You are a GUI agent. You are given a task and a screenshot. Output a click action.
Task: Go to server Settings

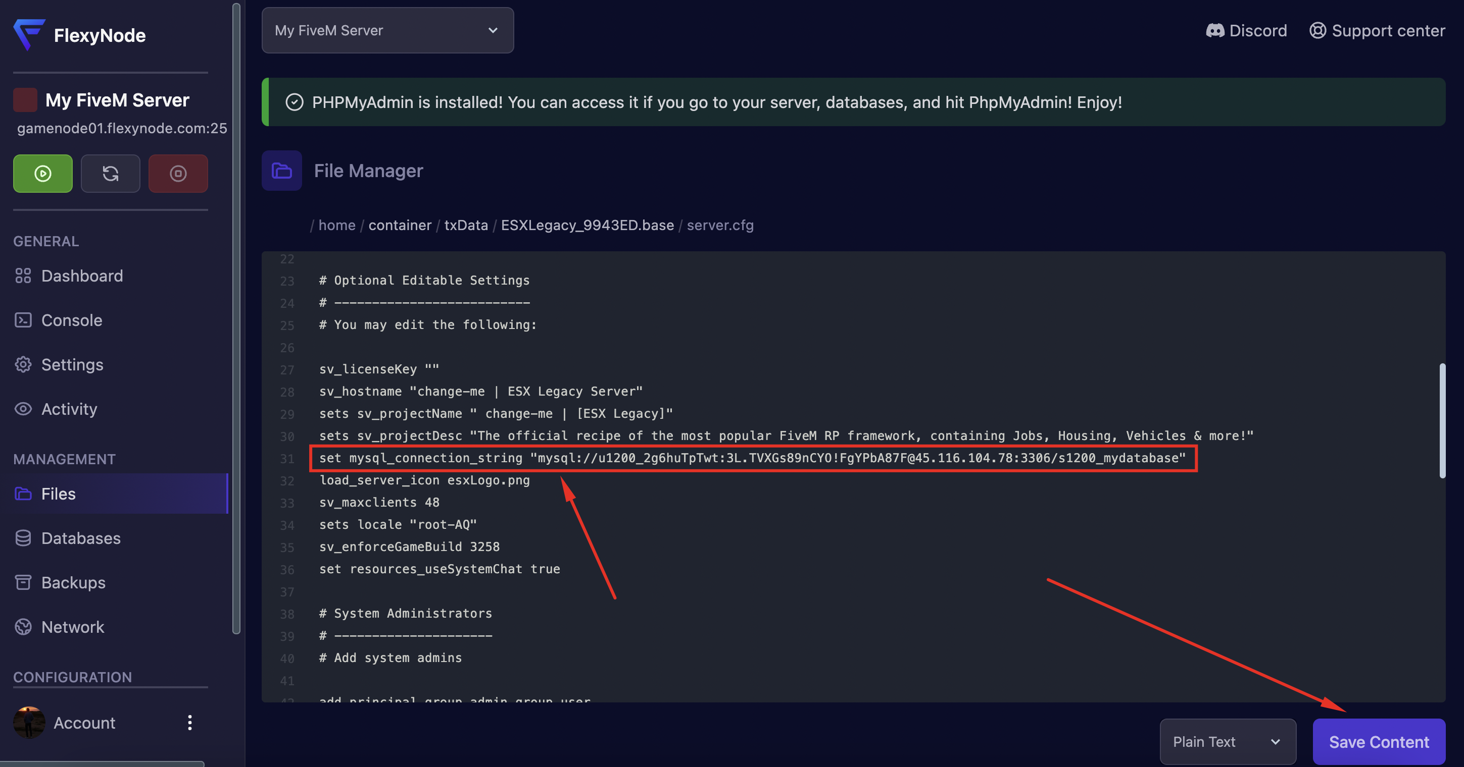[x=72, y=364]
